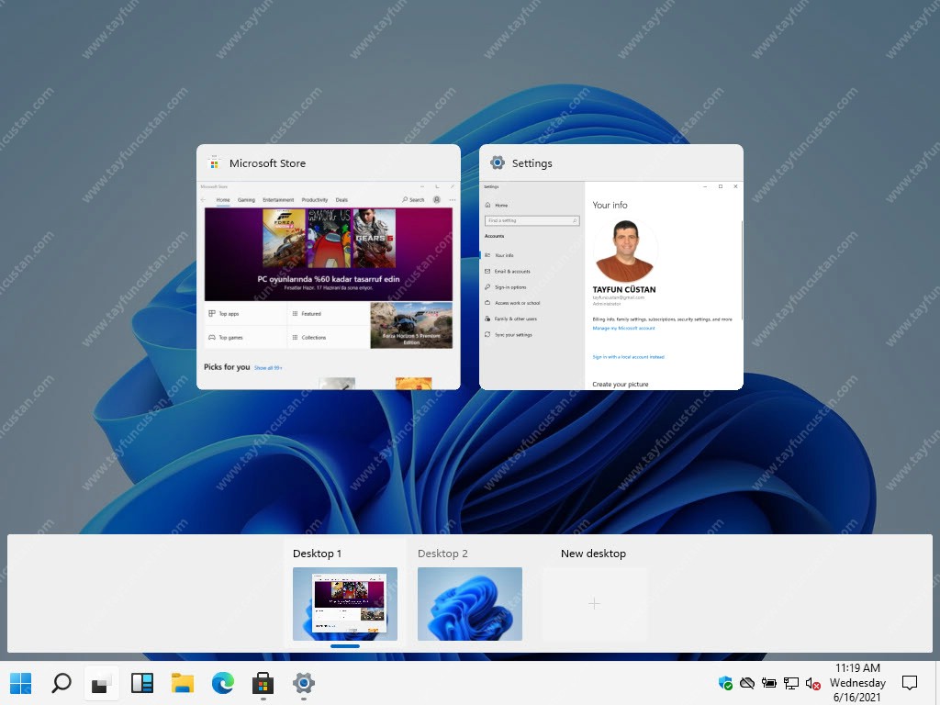Image resolution: width=940 pixels, height=705 pixels.
Task: Open Microsoft Edge from the taskbar
Action: tap(222, 683)
